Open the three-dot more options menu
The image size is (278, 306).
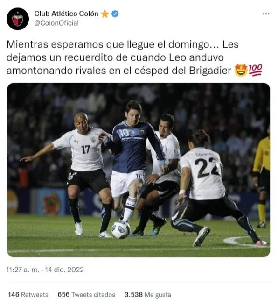266,14
